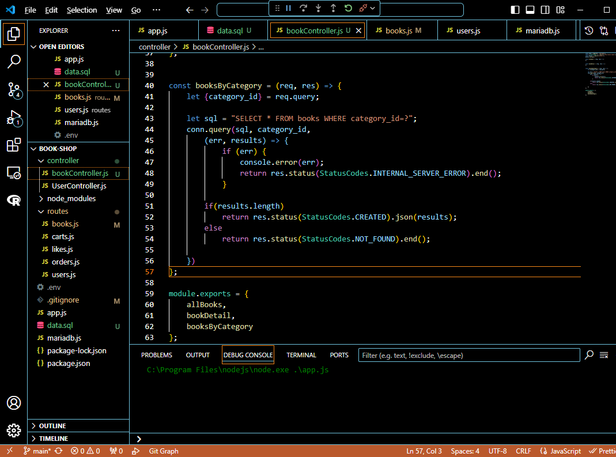The width and height of the screenshot is (616, 457).
Task: Open changes compare icon in editor toolbar
Action: click(604, 31)
